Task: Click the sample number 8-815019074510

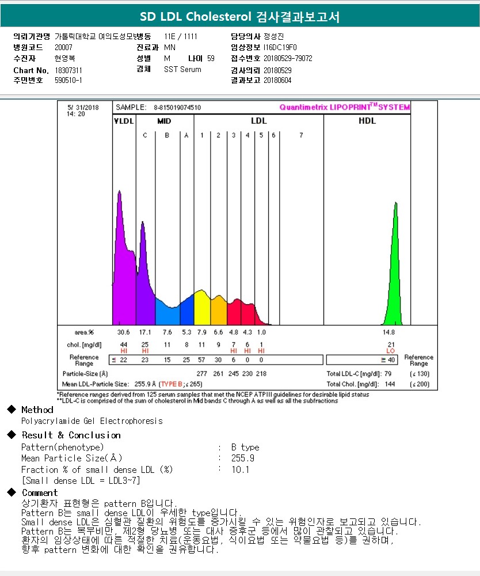Action: pos(177,108)
